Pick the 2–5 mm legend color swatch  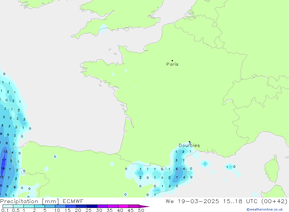(39, 206)
